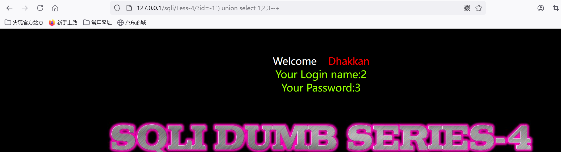Screen dimensions: 561x152
Task: Click the forward navigation arrow
Action: click(x=25, y=8)
